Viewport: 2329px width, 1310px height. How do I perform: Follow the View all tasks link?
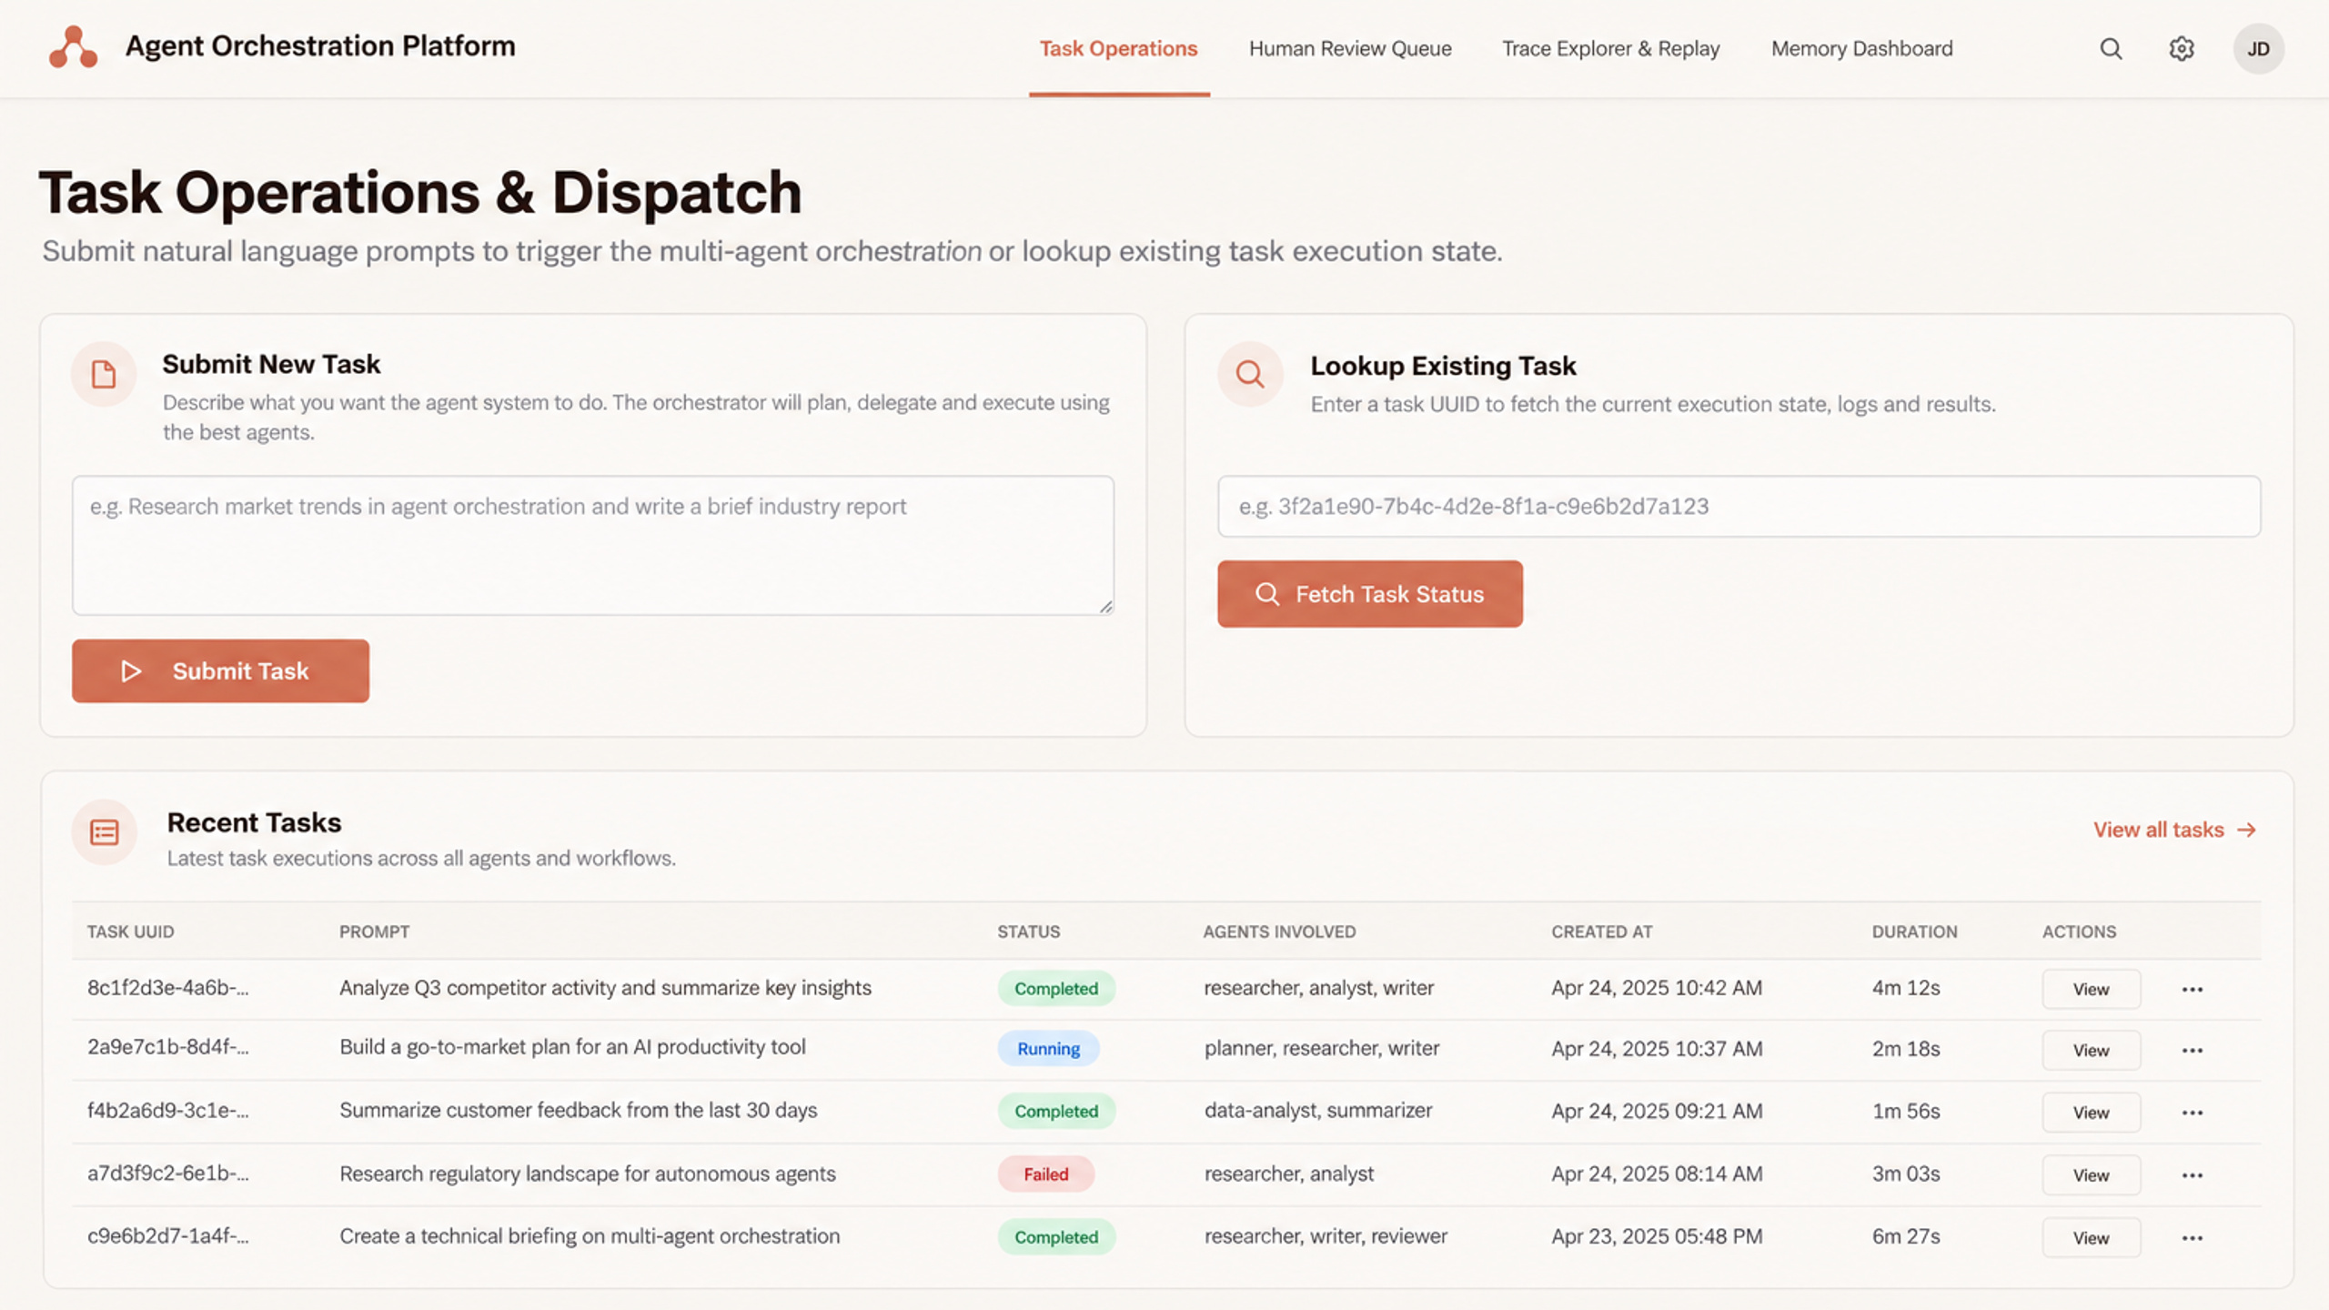(2174, 830)
